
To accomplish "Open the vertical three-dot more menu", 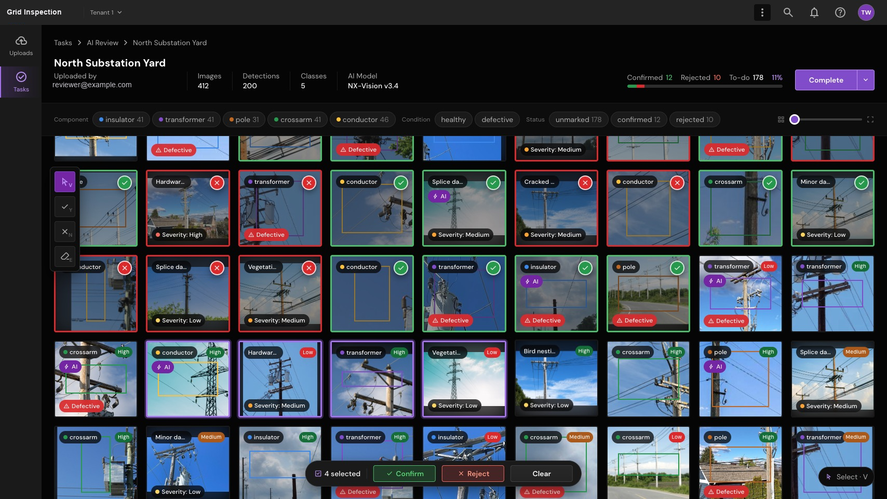I will tap(762, 12).
